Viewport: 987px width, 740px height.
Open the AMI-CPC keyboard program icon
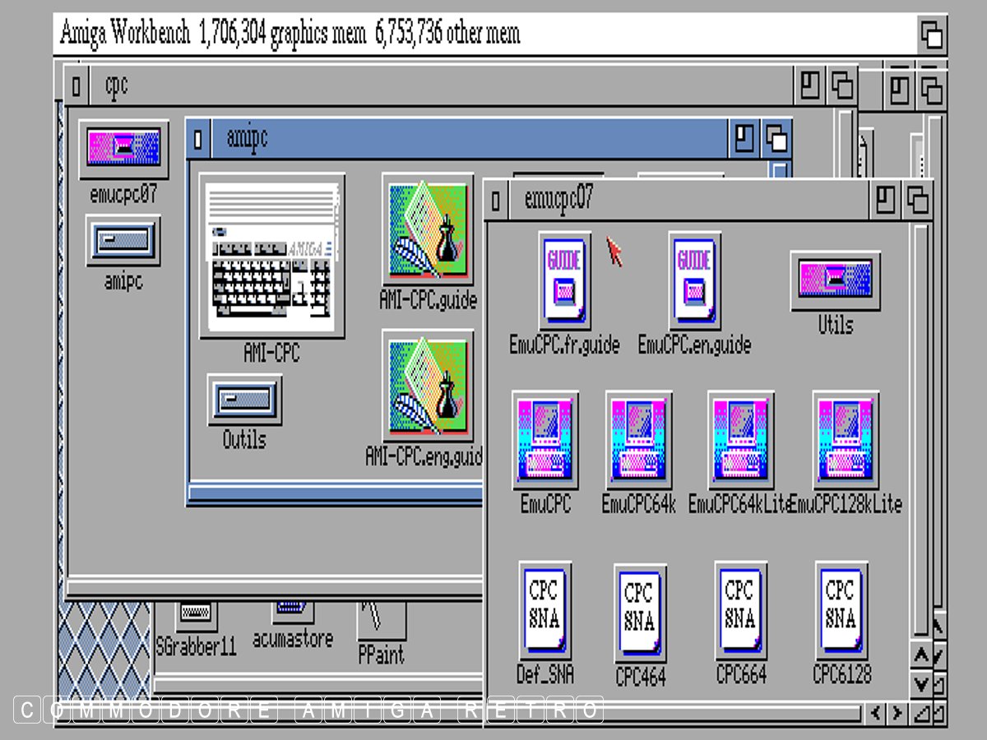coord(272,256)
